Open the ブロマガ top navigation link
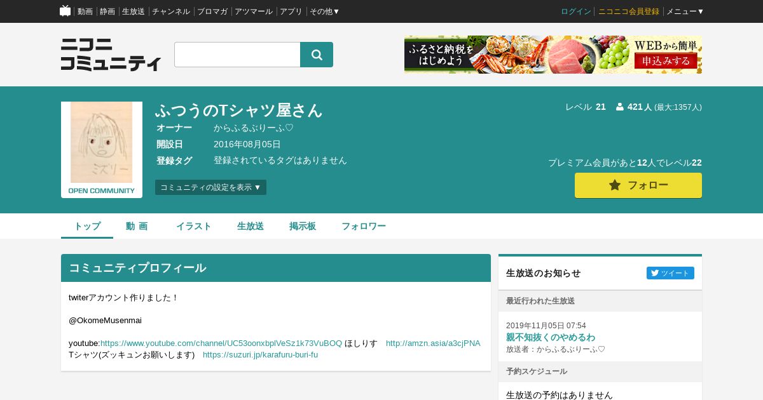The width and height of the screenshot is (763, 400). tap(212, 11)
